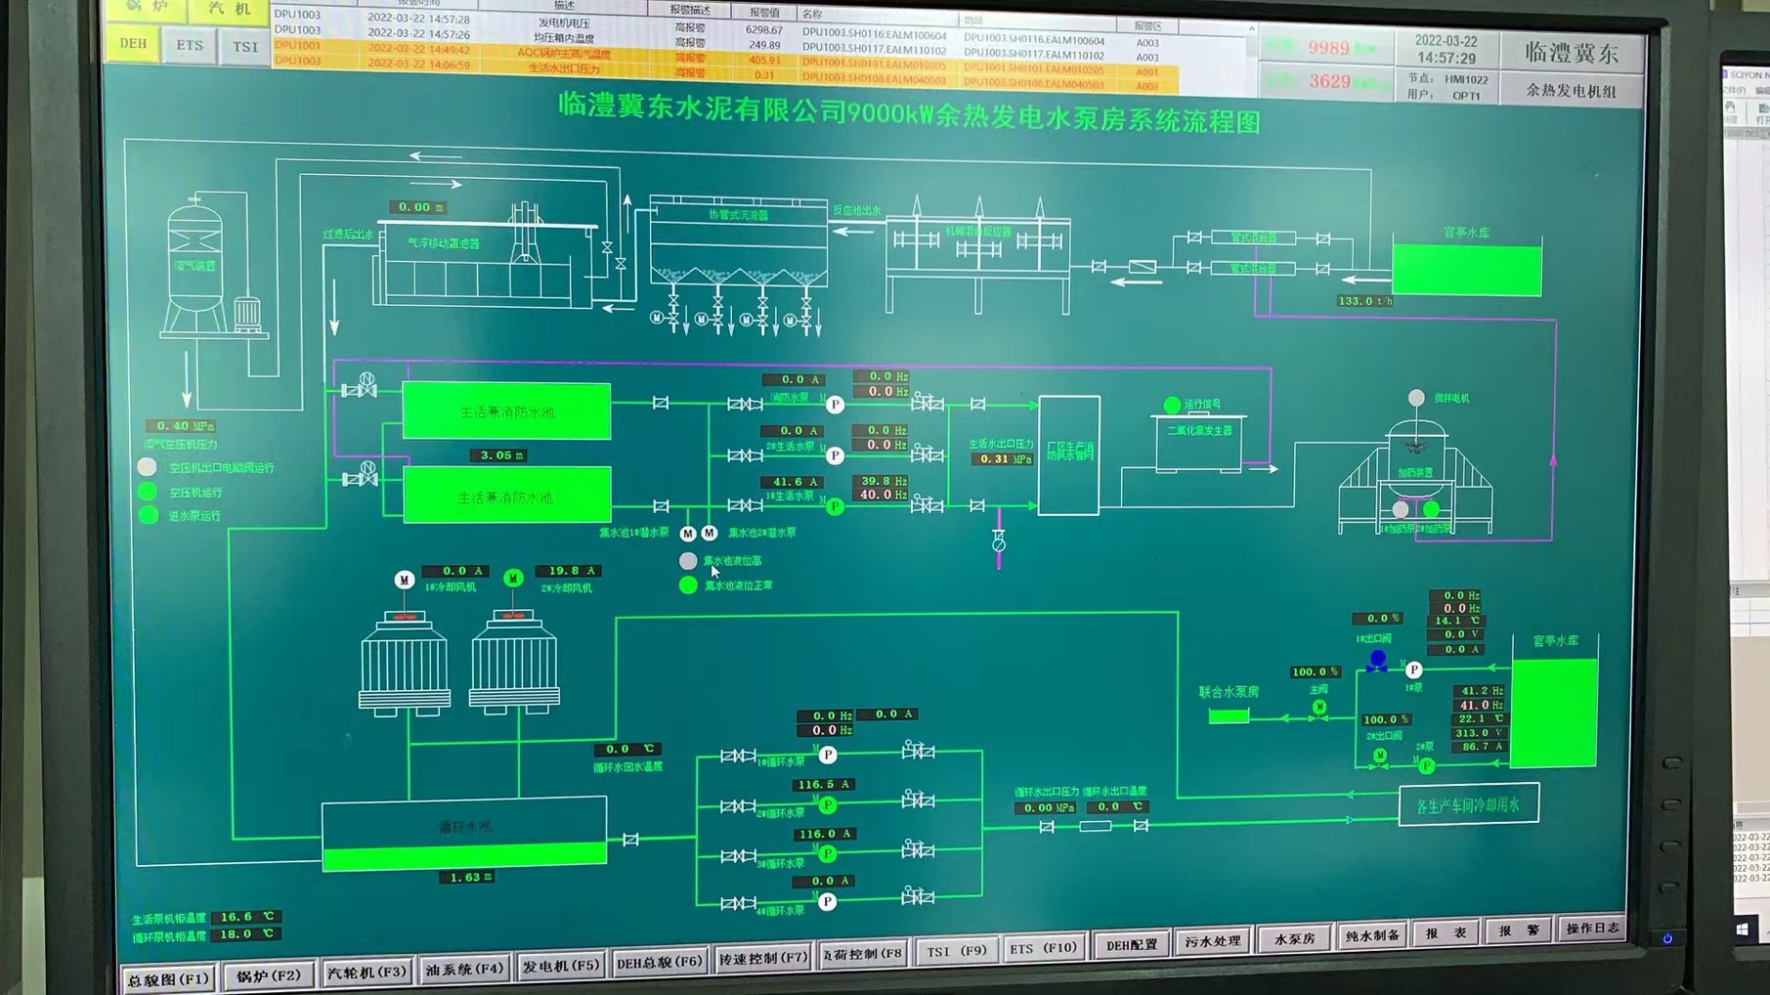Select the running 1#生活水泵 green pump symbol
This screenshot has width=1770, height=995.
coord(835,506)
